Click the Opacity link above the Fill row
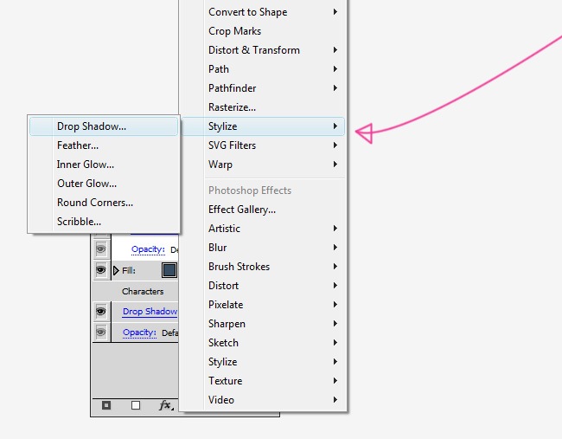The width and height of the screenshot is (562, 439). [x=148, y=249]
